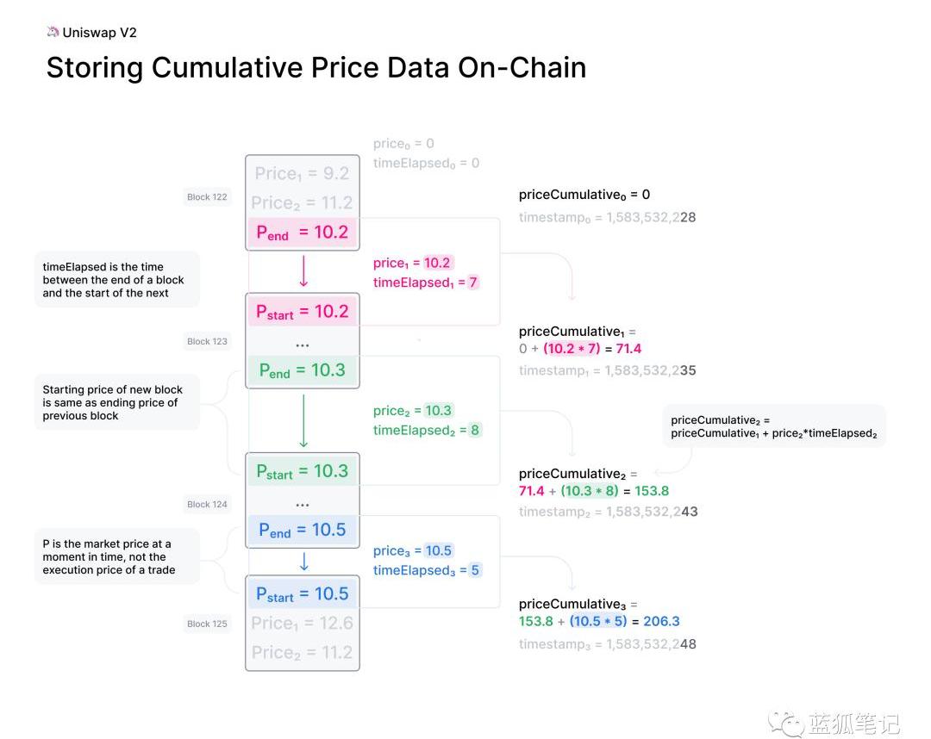The image size is (931, 739).
Task: Click the WeChat logo watermark
Action: (x=785, y=723)
